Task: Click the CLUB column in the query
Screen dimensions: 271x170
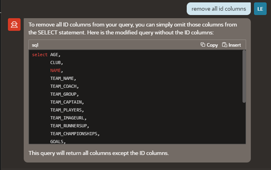Action: point(55,63)
